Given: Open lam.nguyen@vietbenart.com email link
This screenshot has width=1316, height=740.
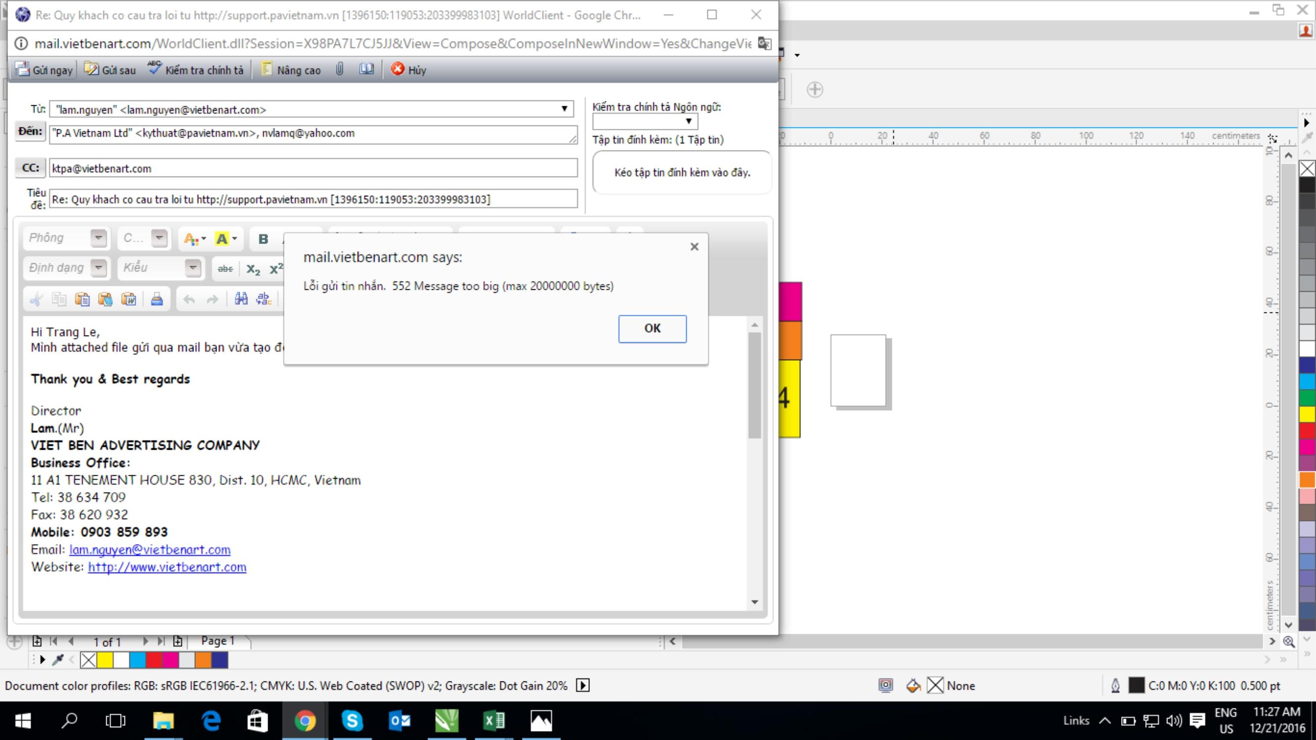Looking at the screenshot, I should 150,550.
